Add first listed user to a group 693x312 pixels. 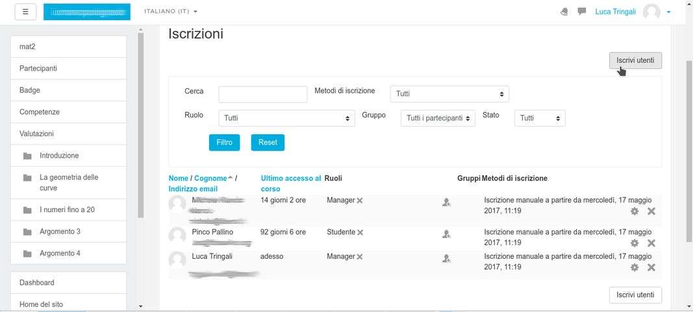tap(446, 202)
